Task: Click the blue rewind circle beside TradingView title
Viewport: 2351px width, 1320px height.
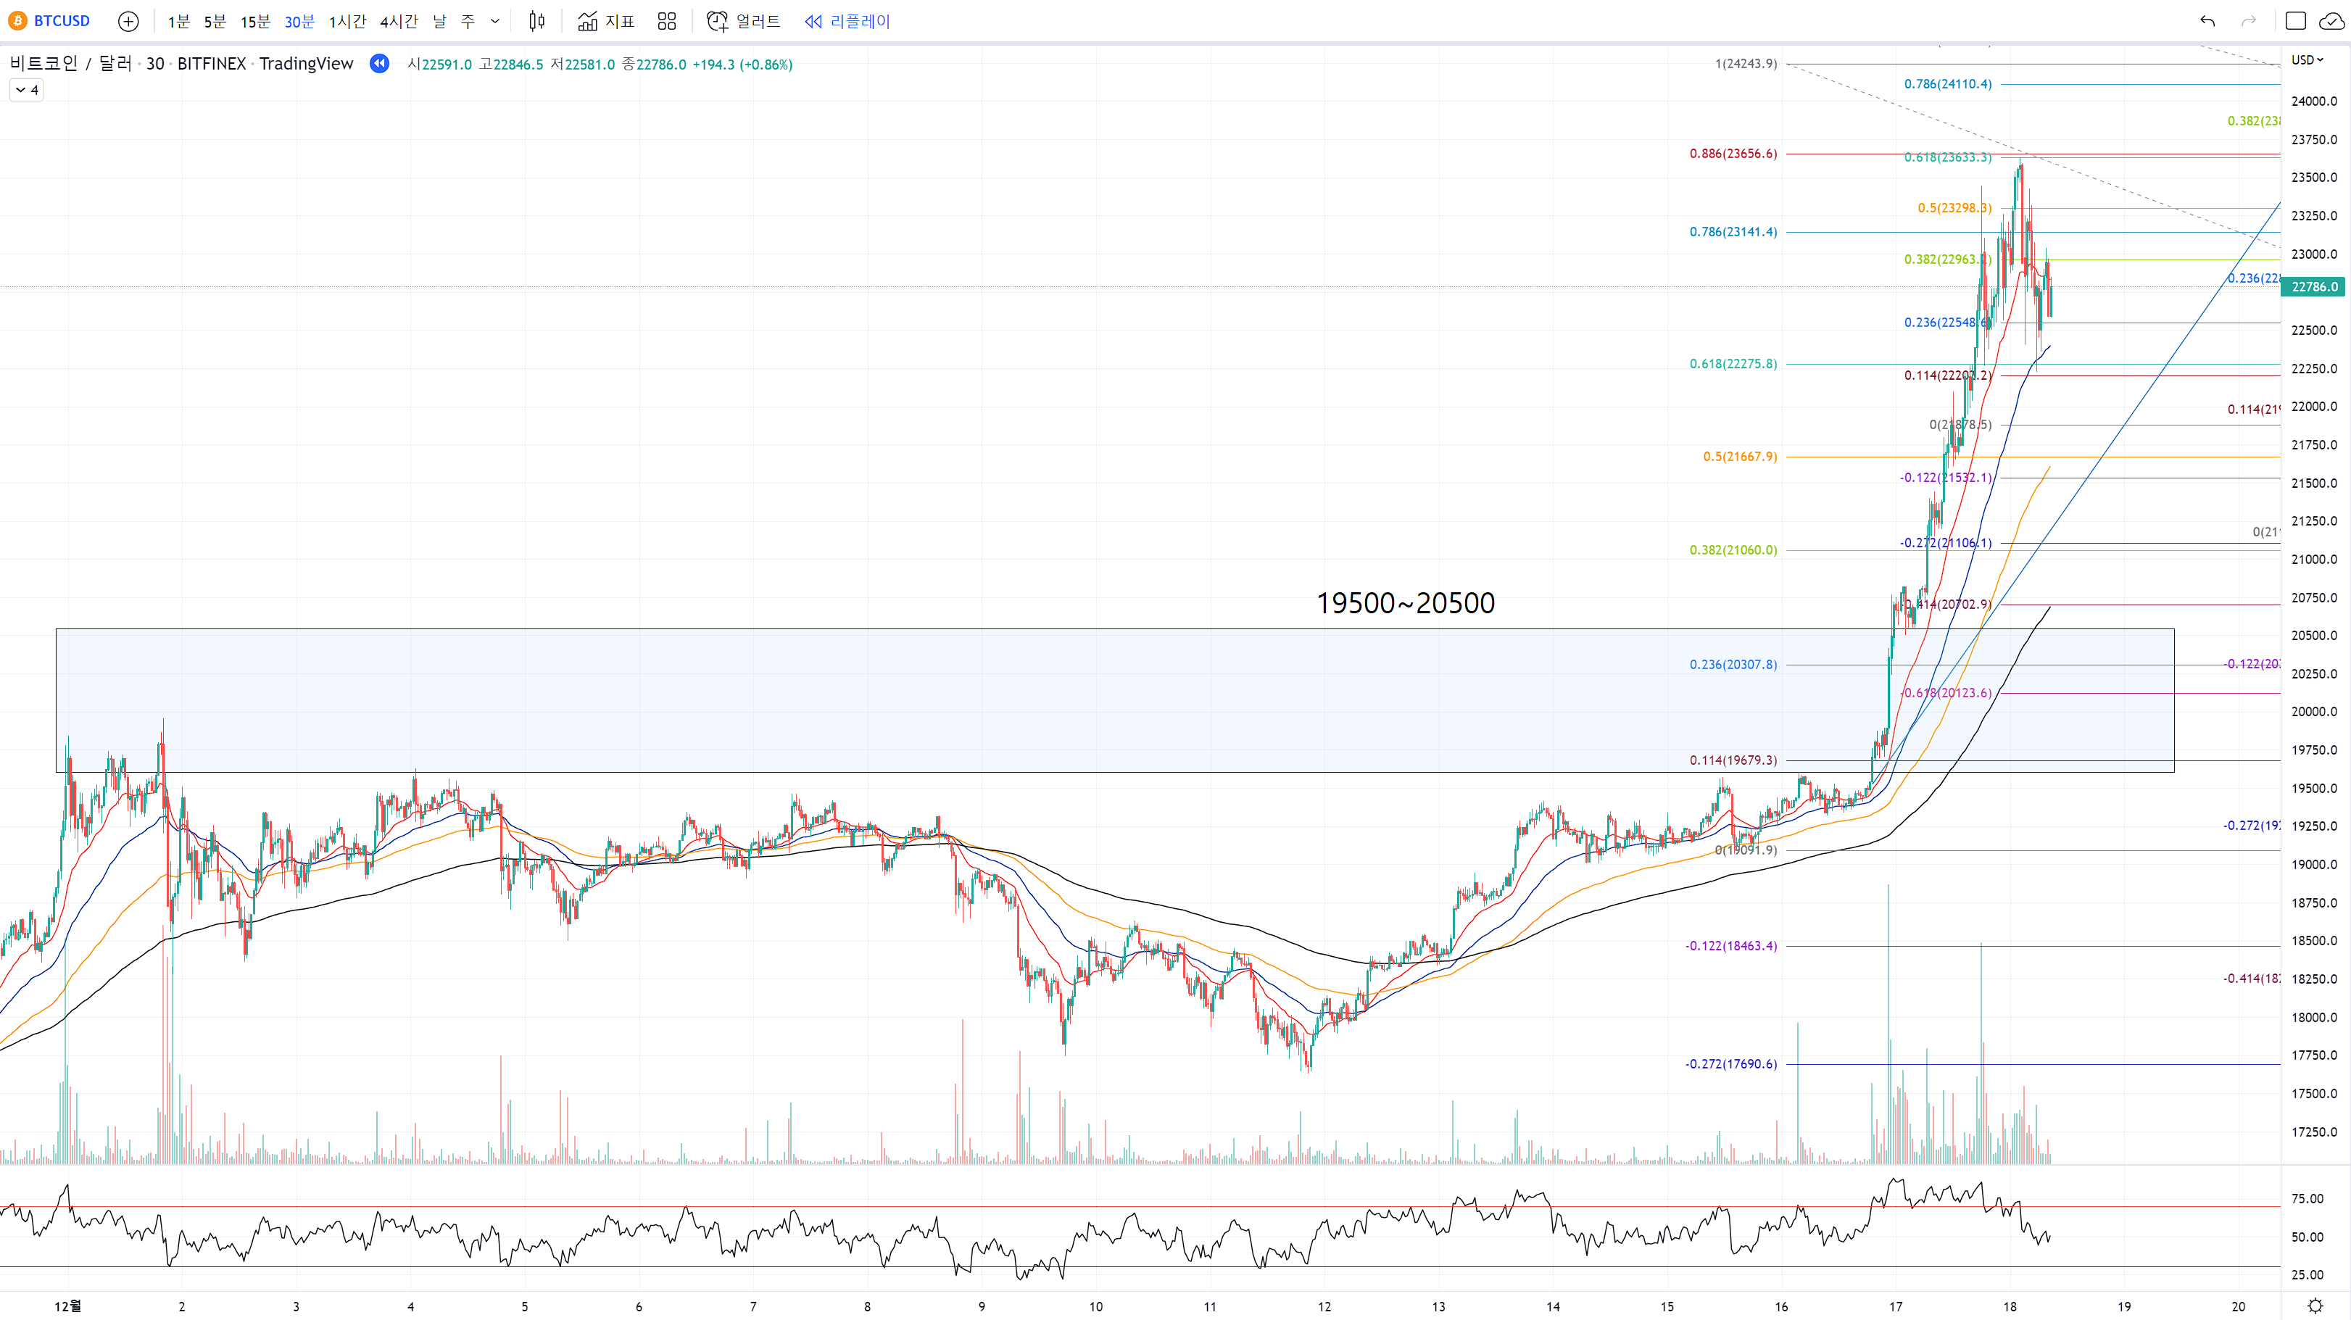Action: click(x=378, y=63)
